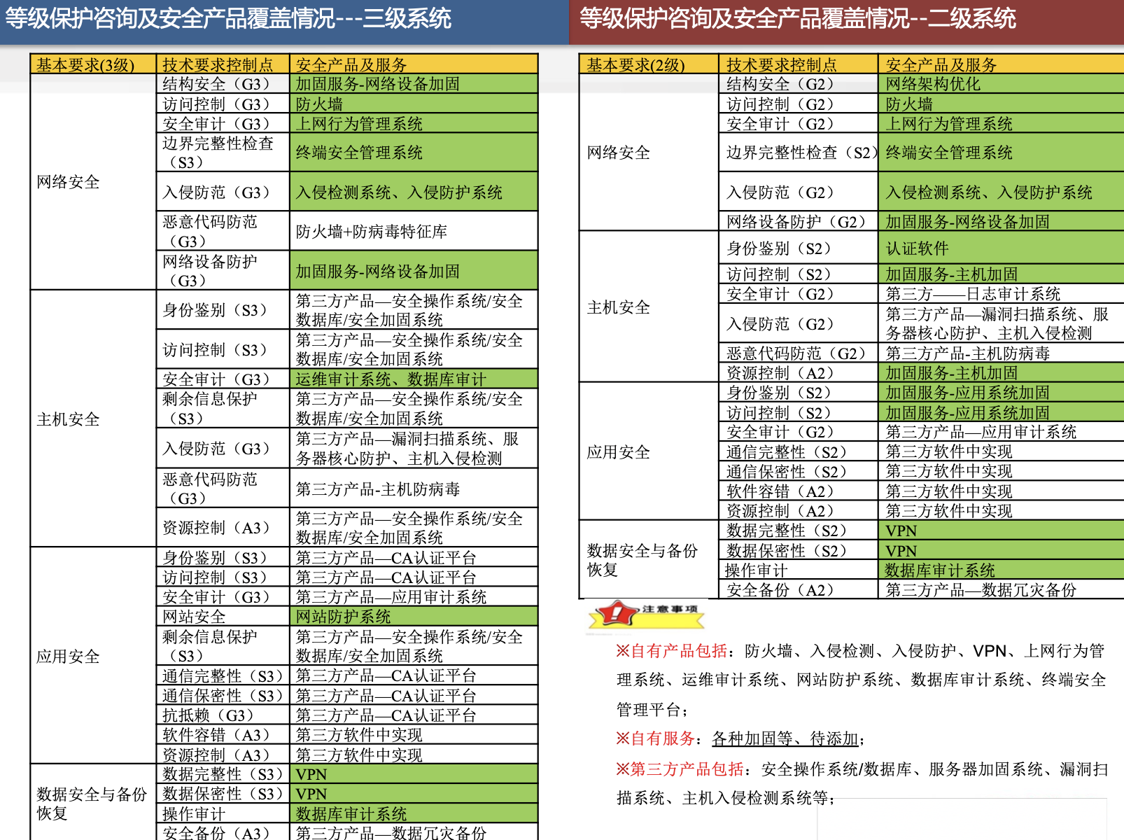This screenshot has height=840, width=1124.
Task: Select 第三方——日志审计系统 cell
Action: pyautogui.click(x=1001, y=294)
